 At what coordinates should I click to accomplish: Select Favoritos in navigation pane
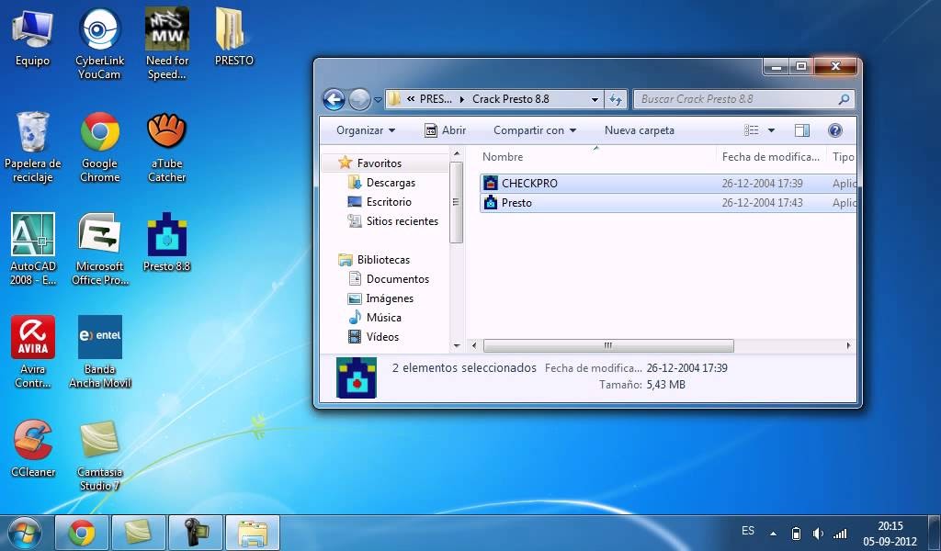point(380,163)
